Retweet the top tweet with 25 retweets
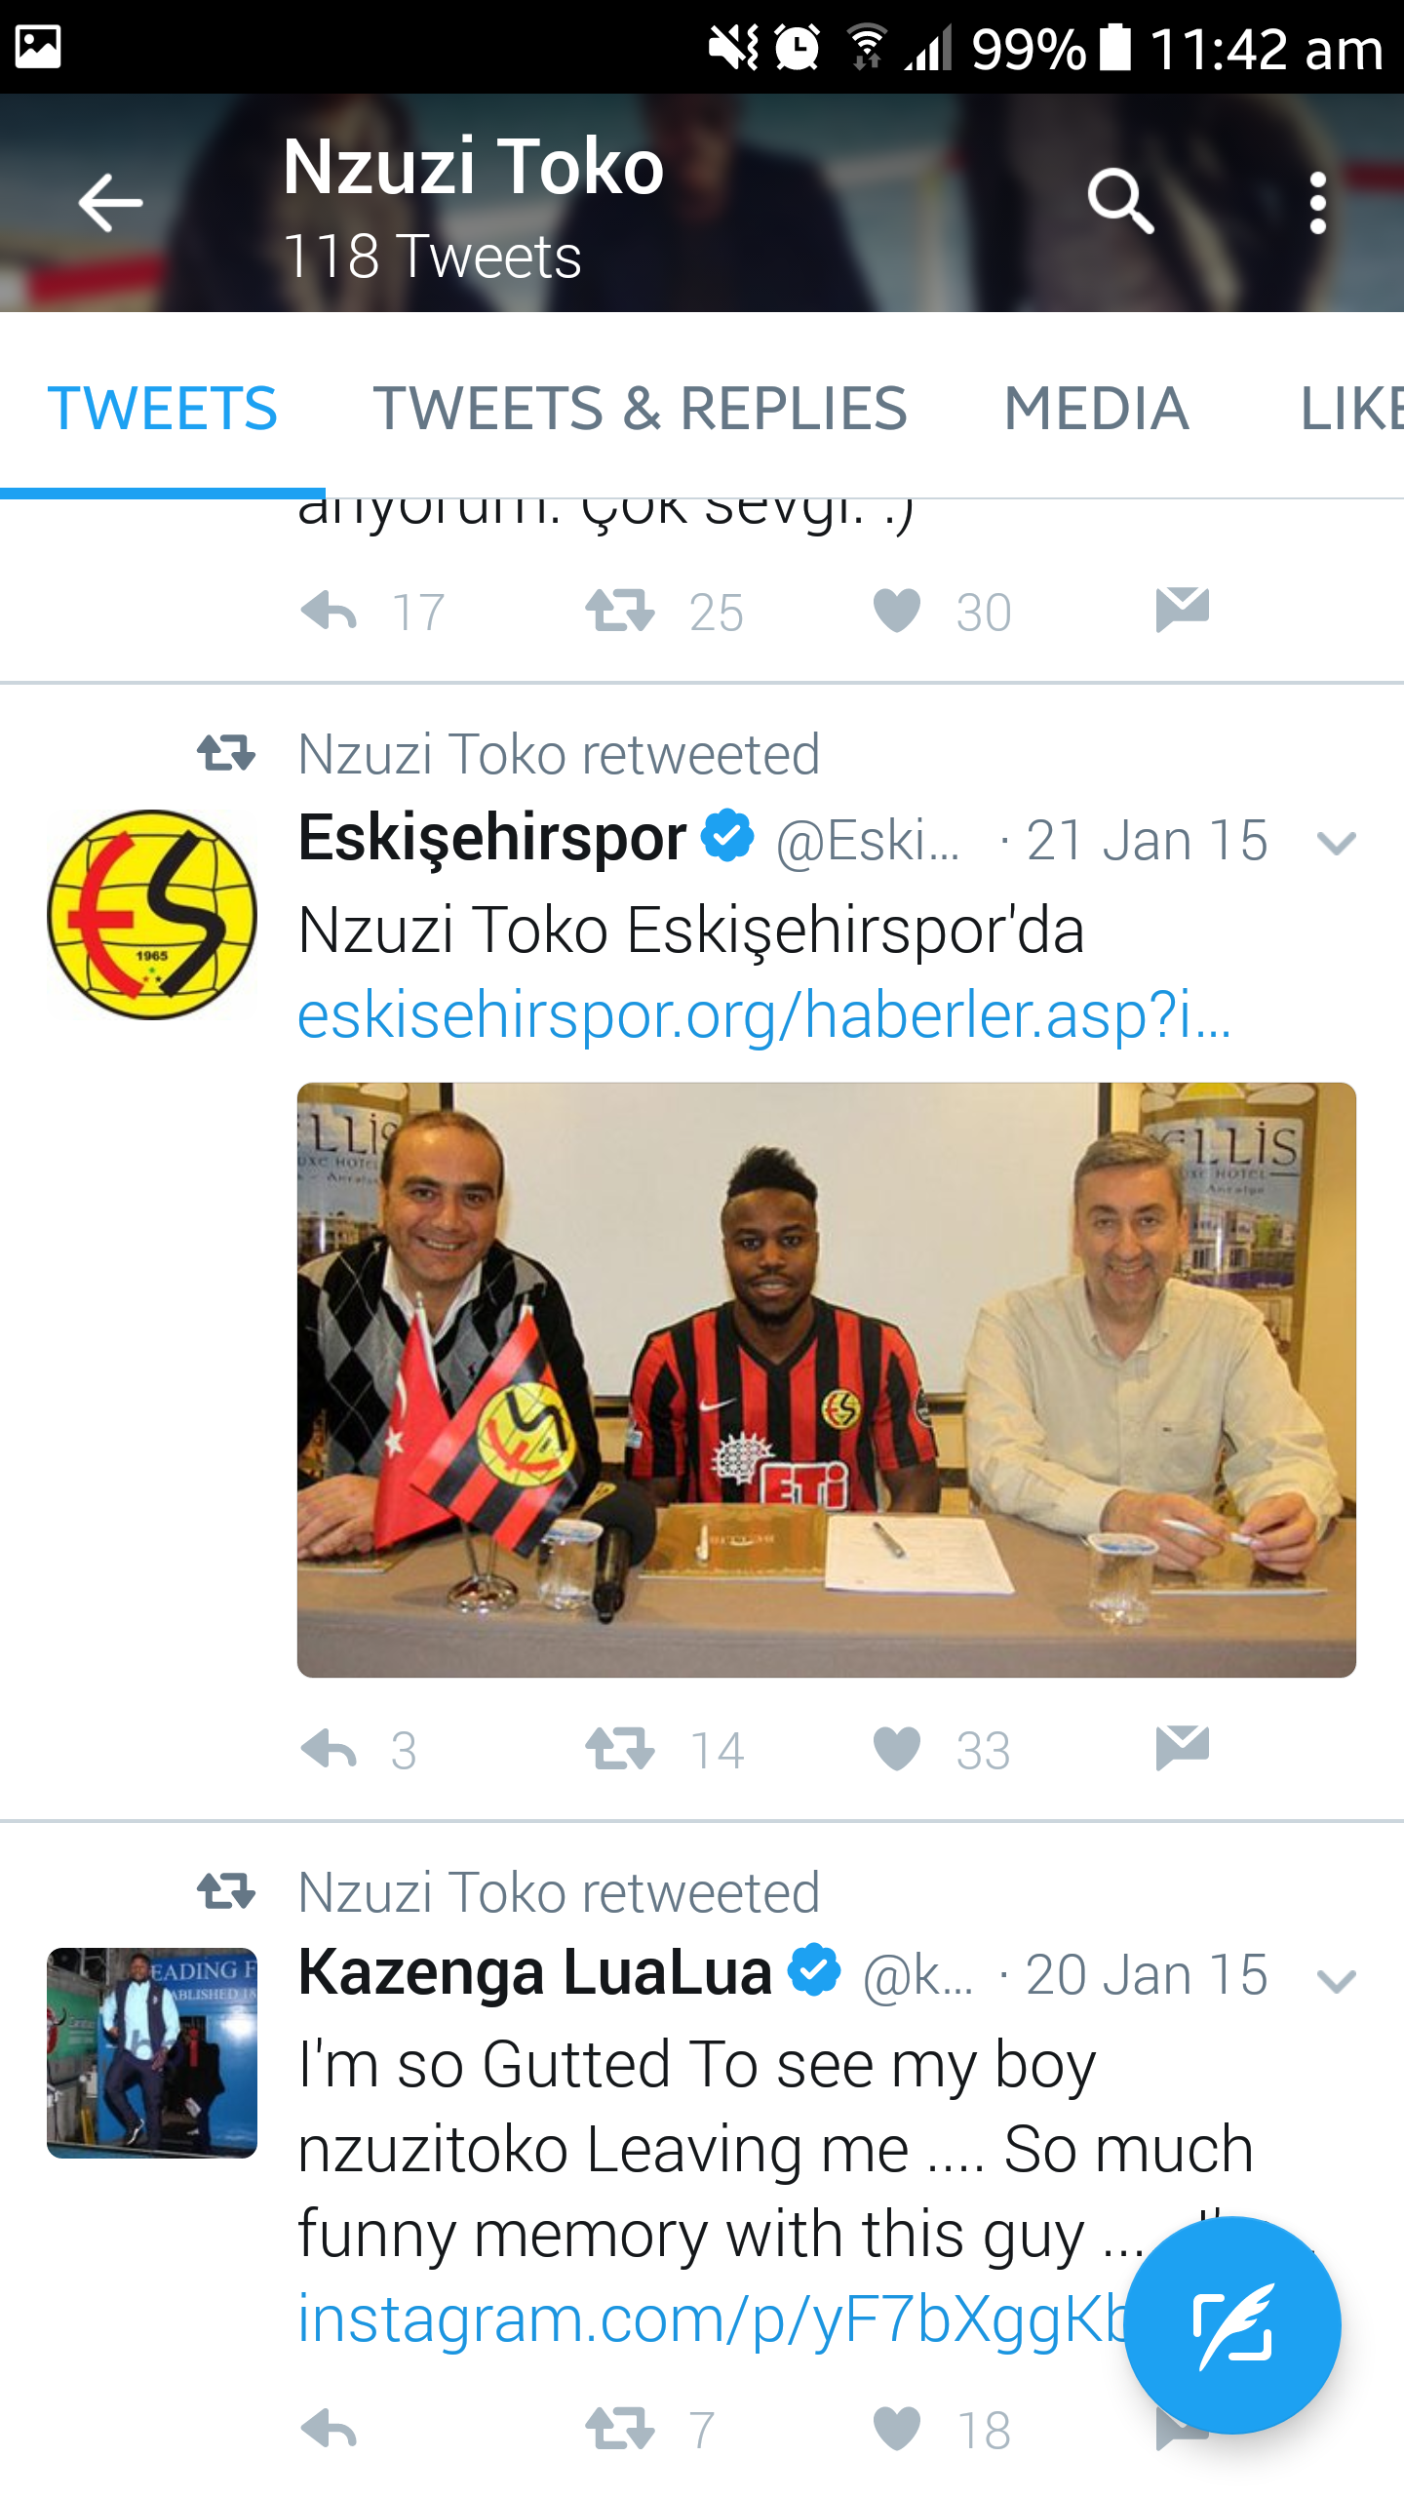 point(619,612)
